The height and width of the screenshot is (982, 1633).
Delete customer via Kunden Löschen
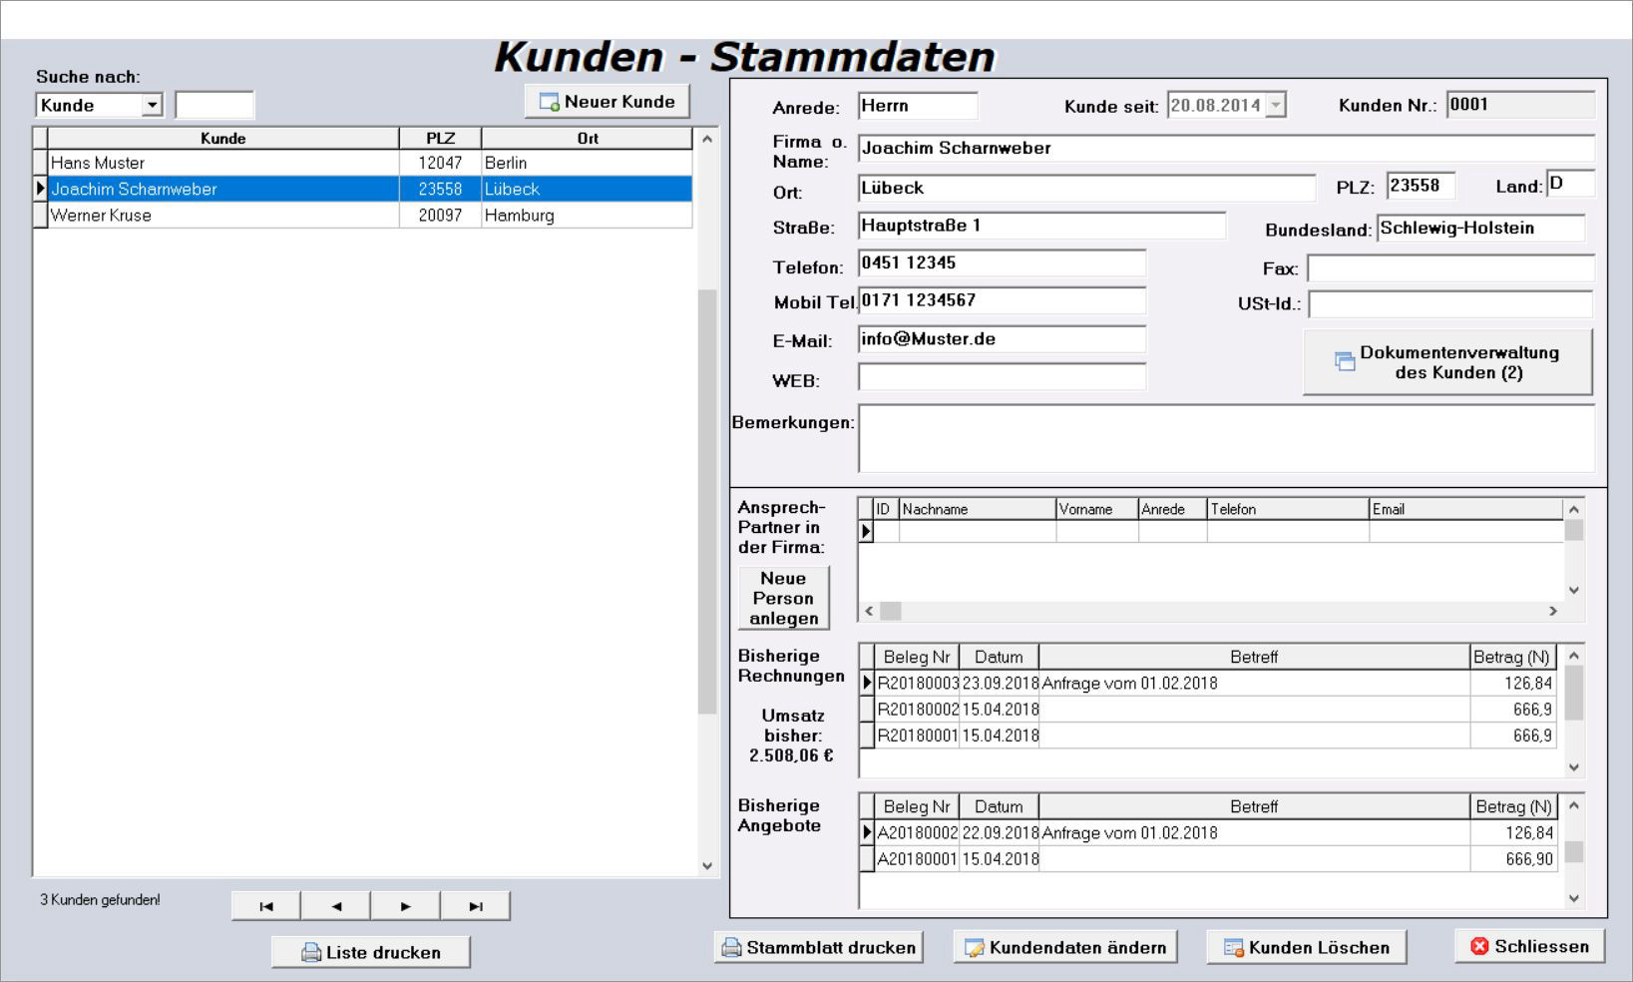1307,947
